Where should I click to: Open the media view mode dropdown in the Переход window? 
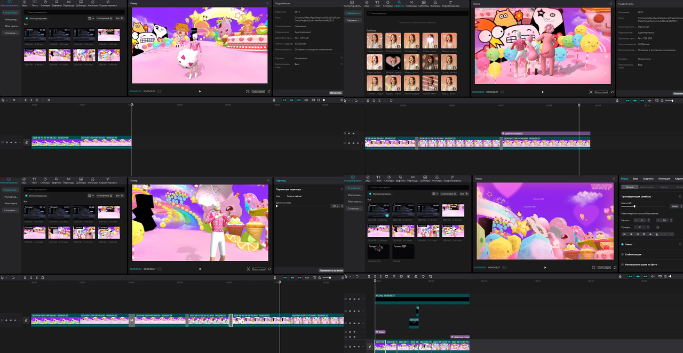click(x=91, y=195)
